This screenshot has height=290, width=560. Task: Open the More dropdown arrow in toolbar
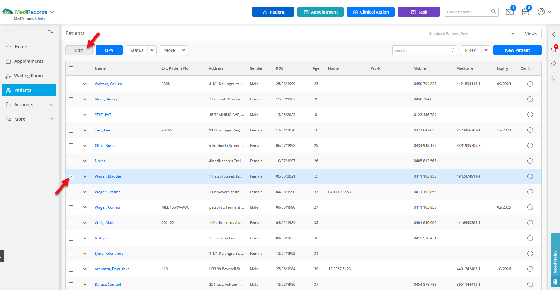[x=183, y=50]
